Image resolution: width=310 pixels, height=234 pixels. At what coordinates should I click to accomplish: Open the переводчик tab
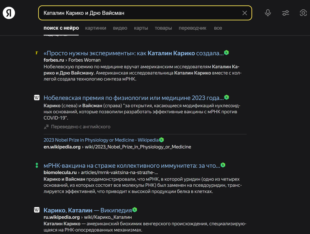[x=192, y=28]
